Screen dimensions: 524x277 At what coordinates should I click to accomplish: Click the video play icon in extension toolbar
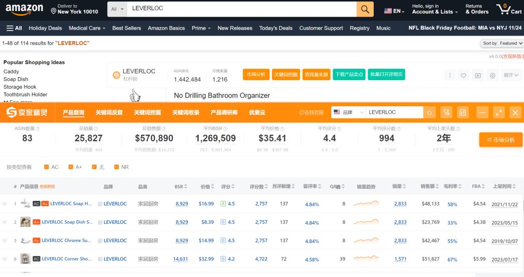pyautogui.click(x=478, y=76)
